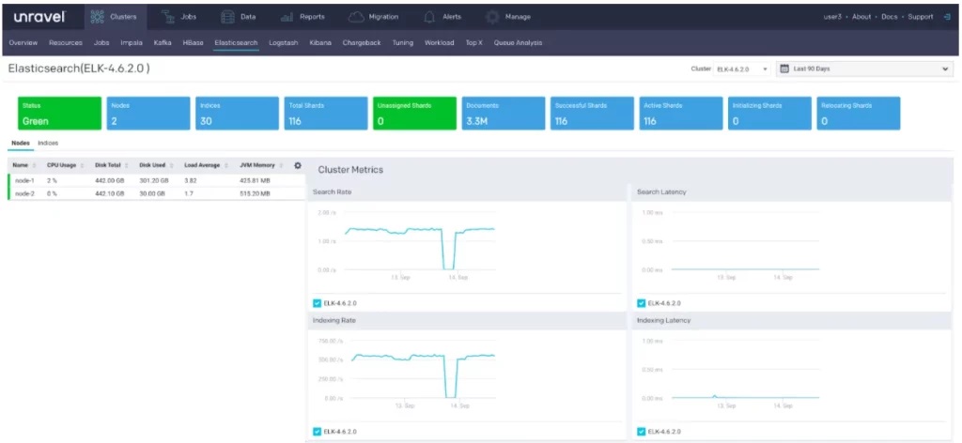The image size is (962, 443).
Task: Click the Manage gear icon in the top bar
Action: pyautogui.click(x=492, y=17)
